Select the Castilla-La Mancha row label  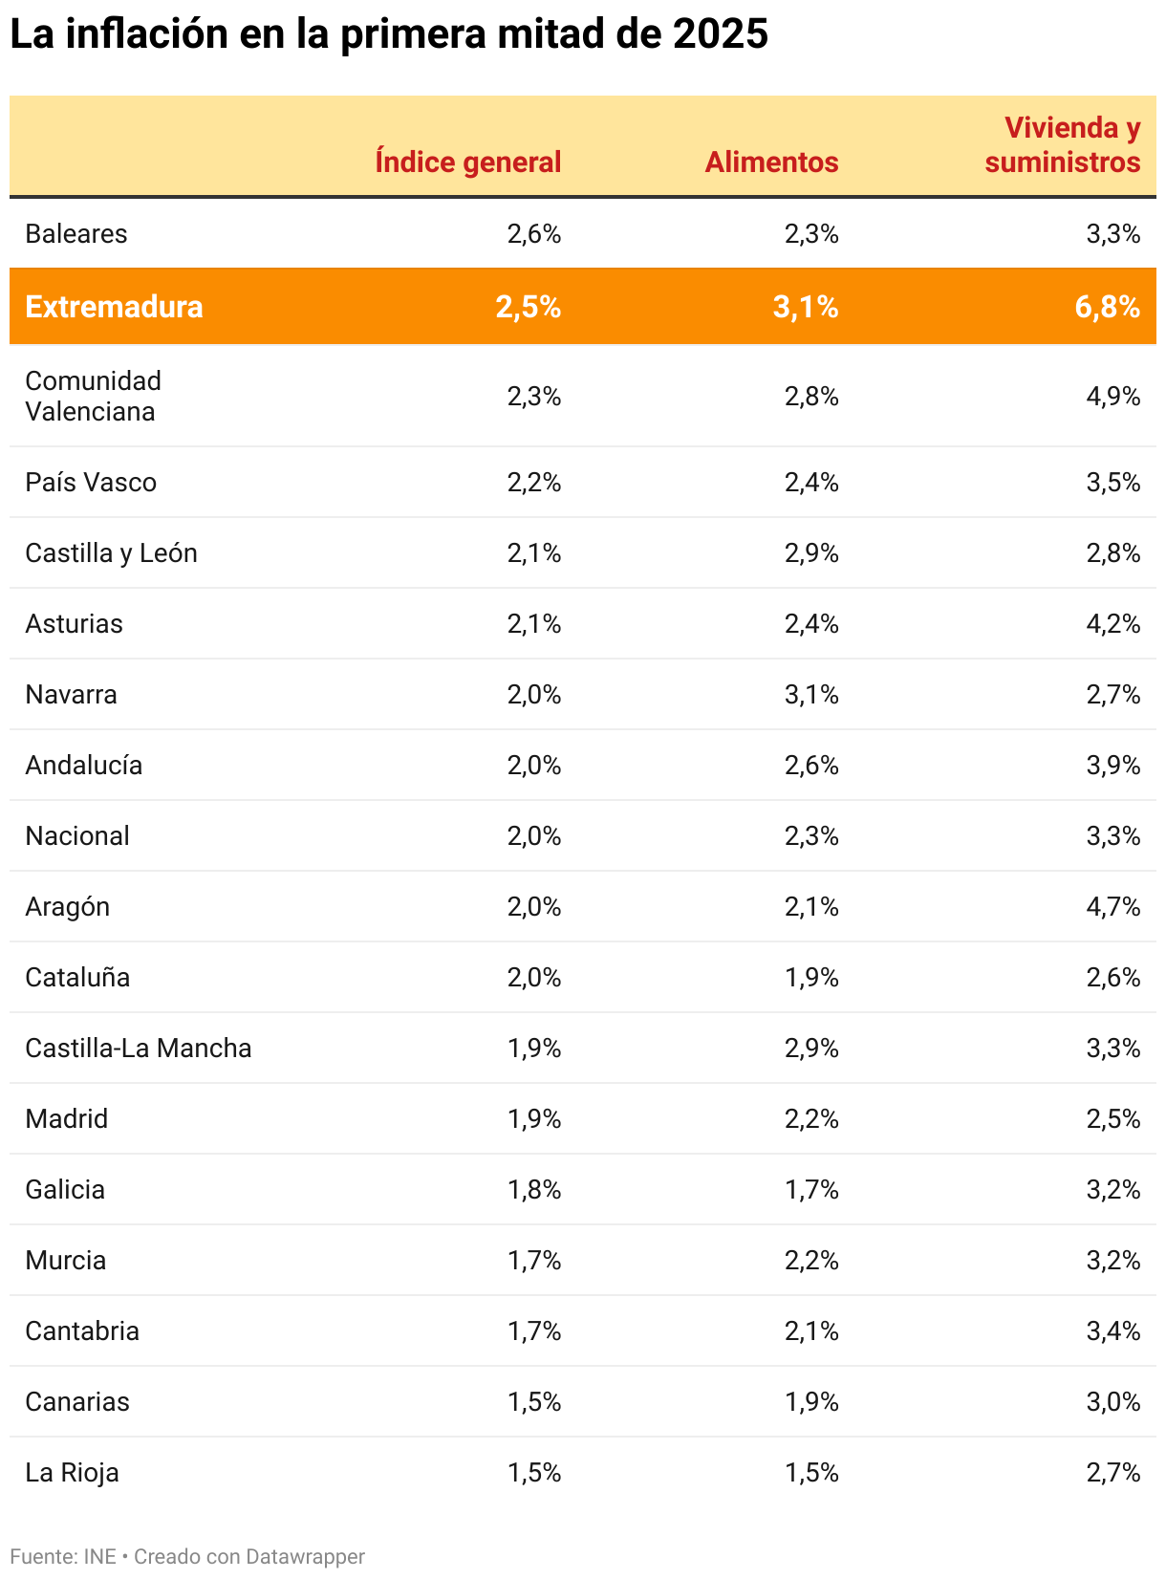pyautogui.click(x=139, y=1048)
